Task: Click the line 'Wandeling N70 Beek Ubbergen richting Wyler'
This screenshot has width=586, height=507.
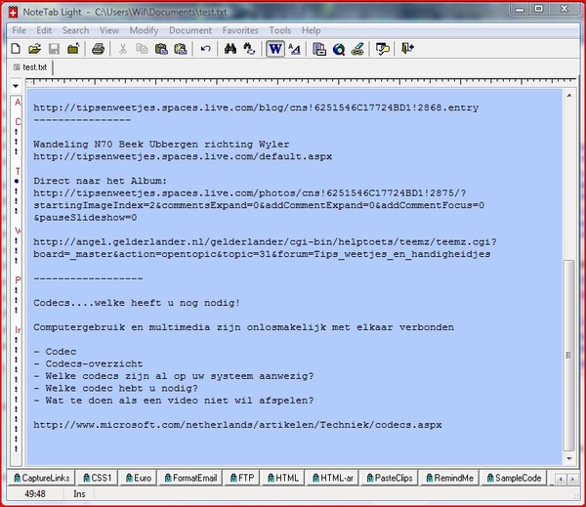Action: tap(161, 145)
